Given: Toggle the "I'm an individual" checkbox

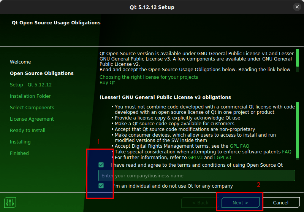Looking at the screenshot, I should pos(101,186).
